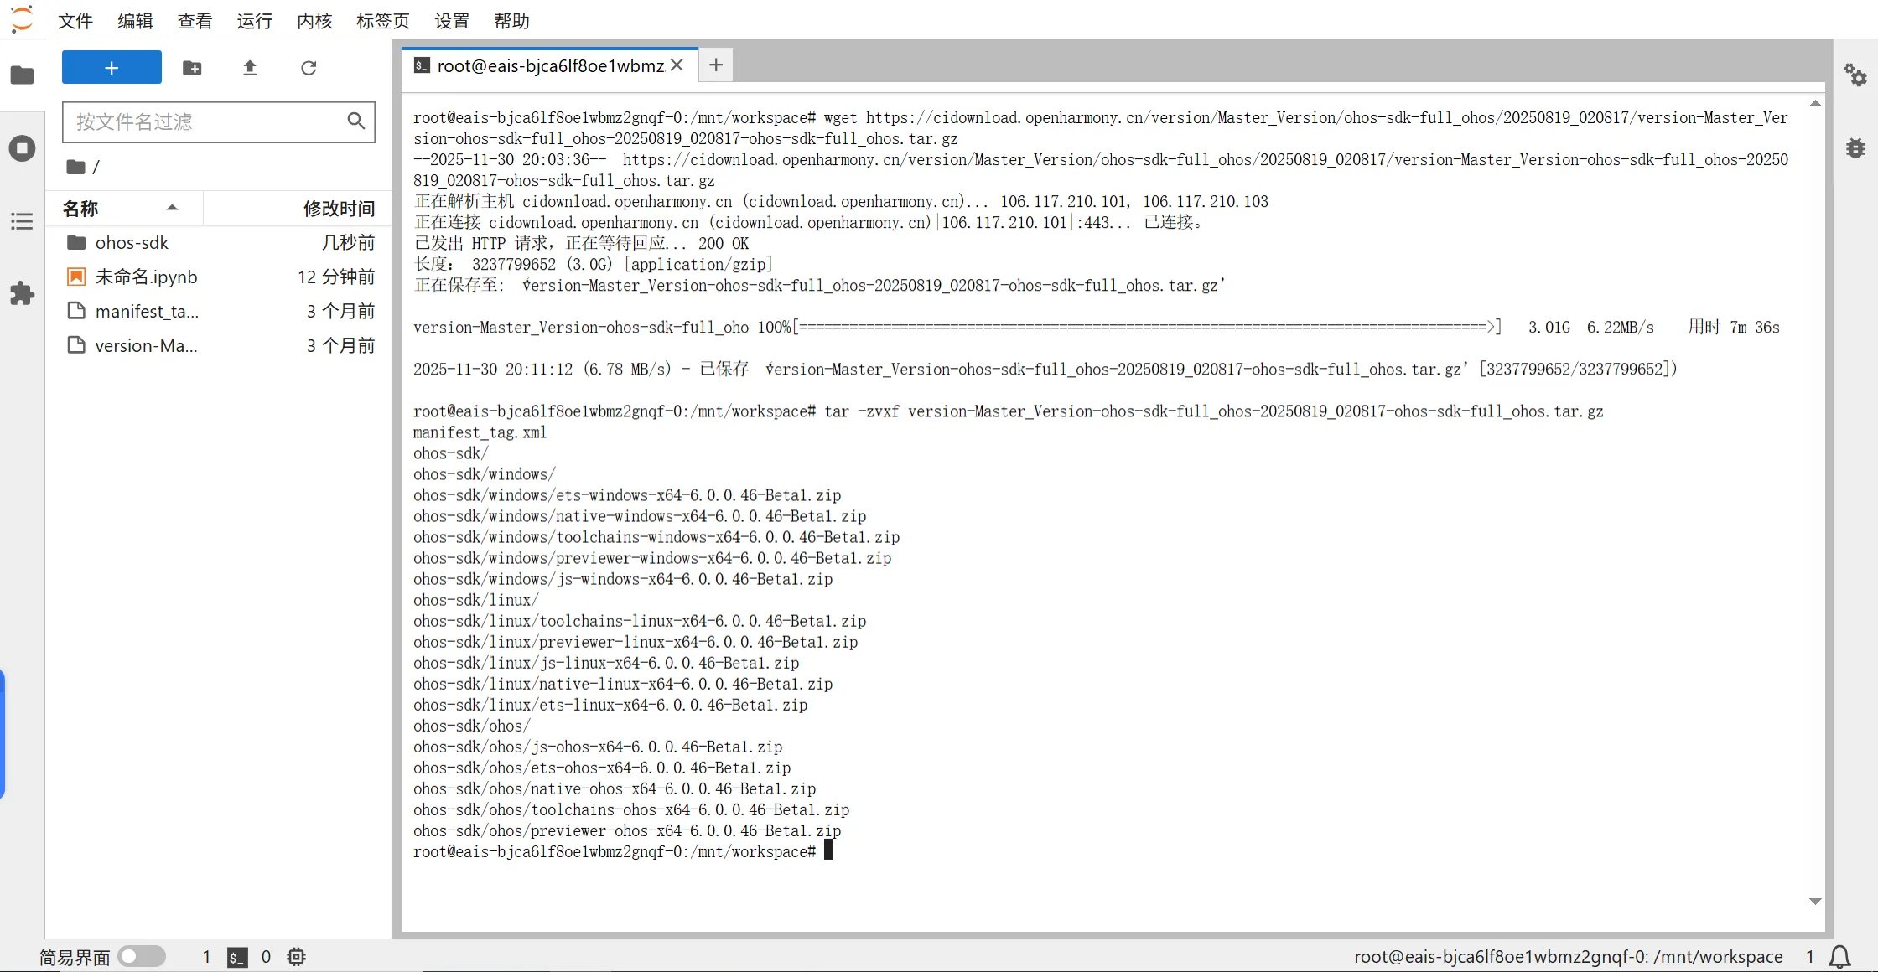Sort files by 修改时间 column

(338, 208)
